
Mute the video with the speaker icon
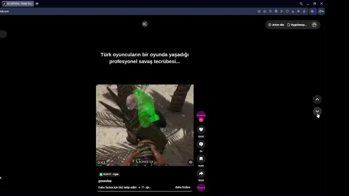point(190,162)
